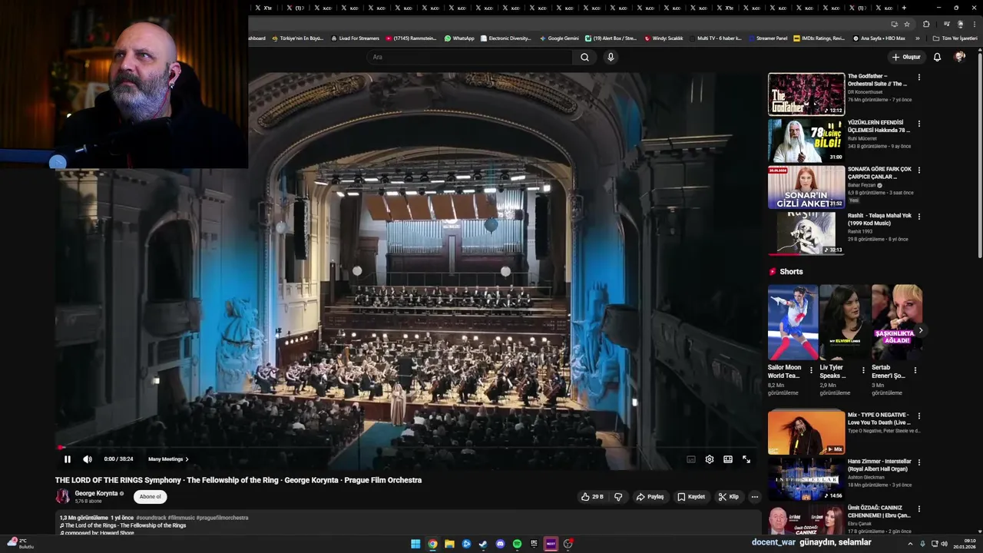Open Livad For Streamers bookmark
The height and width of the screenshot is (553, 983).
[355, 38]
